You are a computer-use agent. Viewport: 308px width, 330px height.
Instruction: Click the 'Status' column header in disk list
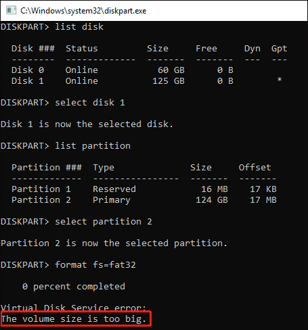[82, 49]
